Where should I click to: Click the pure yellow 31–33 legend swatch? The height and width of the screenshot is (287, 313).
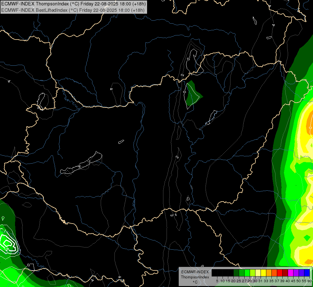(263, 273)
